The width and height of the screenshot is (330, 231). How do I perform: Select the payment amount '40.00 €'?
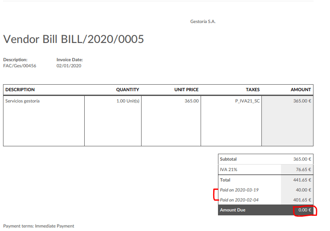[304, 190]
